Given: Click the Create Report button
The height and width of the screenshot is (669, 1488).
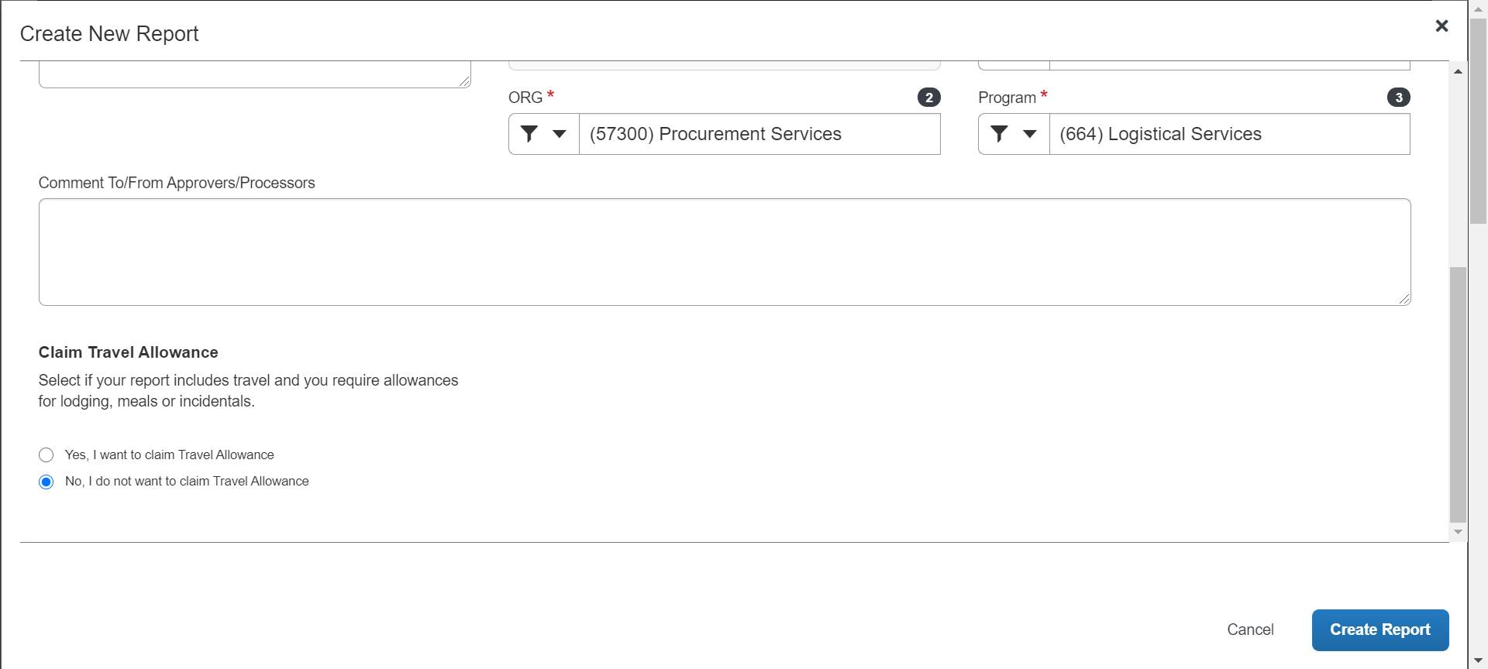Looking at the screenshot, I should (x=1379, y=630).
